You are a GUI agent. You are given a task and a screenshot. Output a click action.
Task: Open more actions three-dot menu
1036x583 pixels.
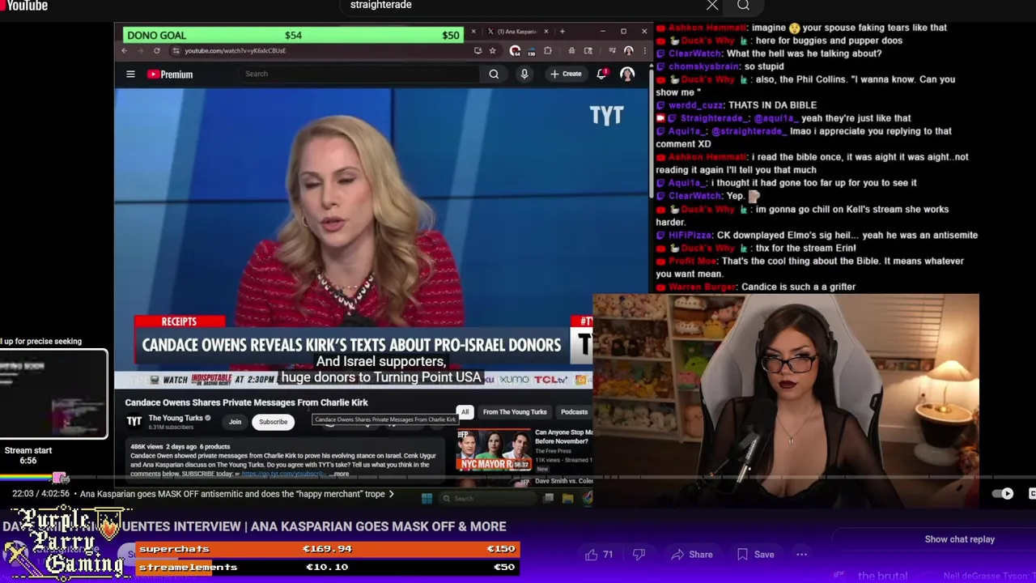point(801,555)
